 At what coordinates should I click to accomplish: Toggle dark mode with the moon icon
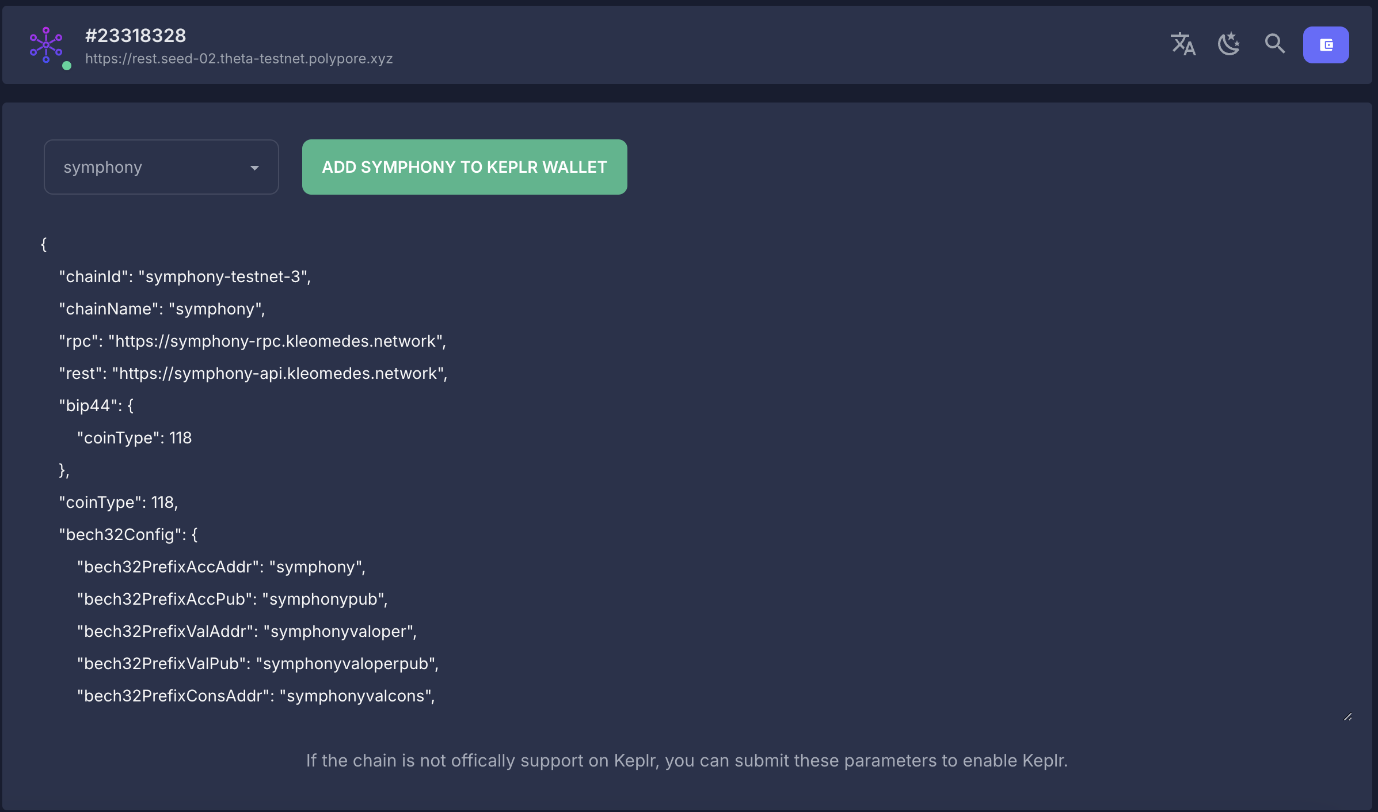(1229, 44)
